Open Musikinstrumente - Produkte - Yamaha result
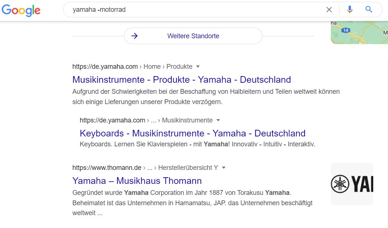This screenshot has width=388, height=228. click(x=182, y=79)
